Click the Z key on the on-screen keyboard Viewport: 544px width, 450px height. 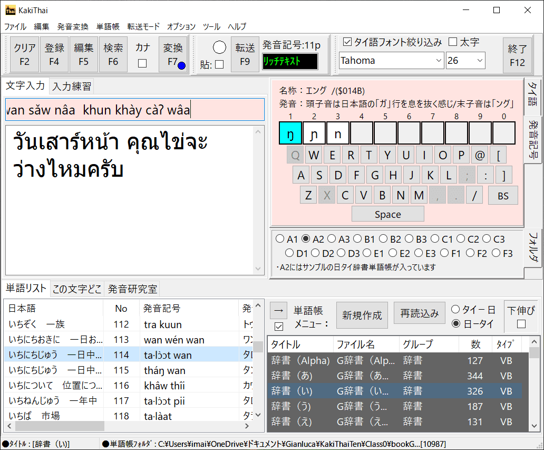coord(308,196)
